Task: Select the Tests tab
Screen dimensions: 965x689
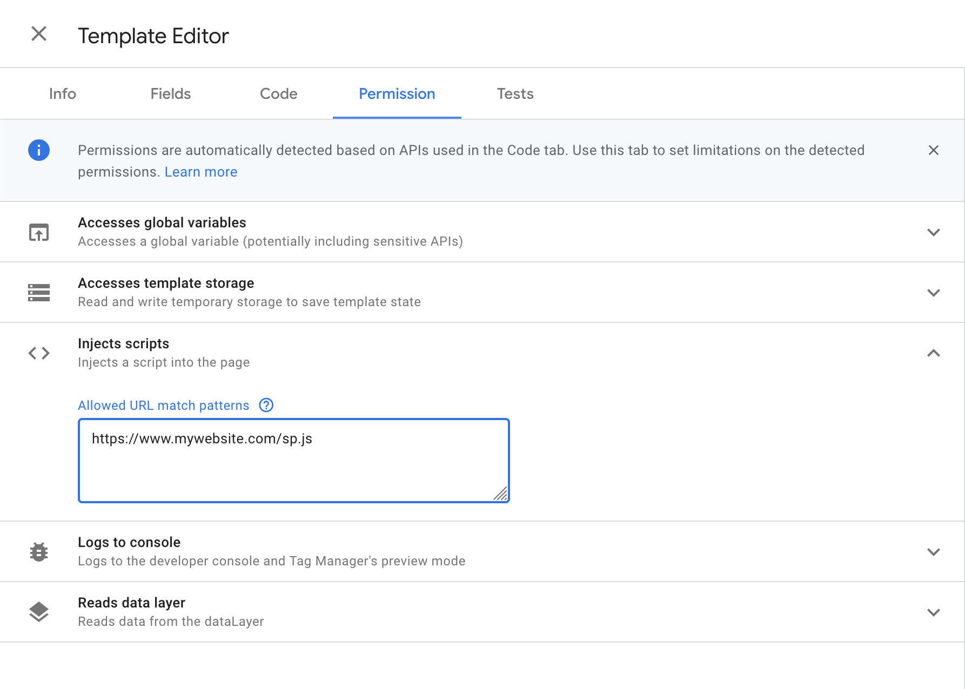Action: click(514, 93)
